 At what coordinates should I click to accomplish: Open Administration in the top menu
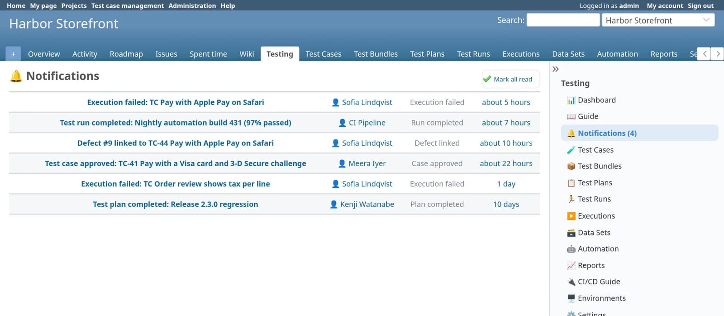192,5
